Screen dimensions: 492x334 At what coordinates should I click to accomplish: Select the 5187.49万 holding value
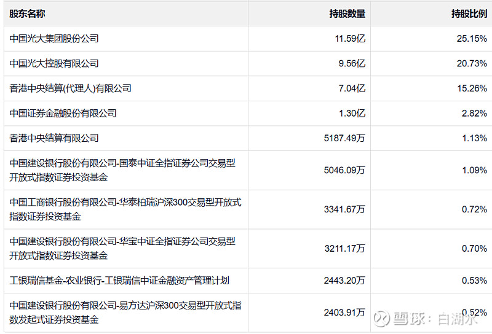(x=344, y=138)
